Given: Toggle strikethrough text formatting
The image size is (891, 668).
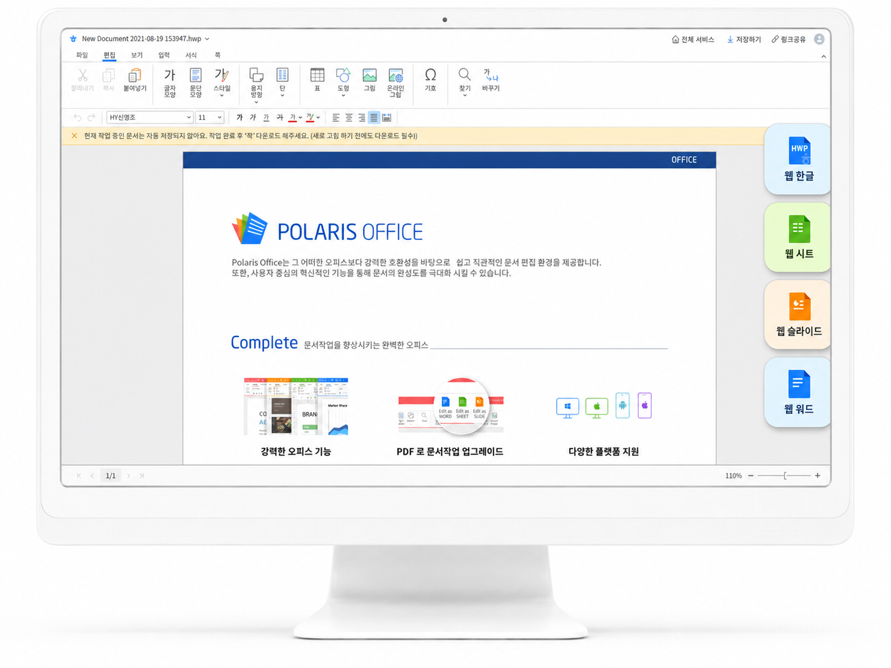Looking at the screenshot, I should pyautogui.click(x=280, y=117).
